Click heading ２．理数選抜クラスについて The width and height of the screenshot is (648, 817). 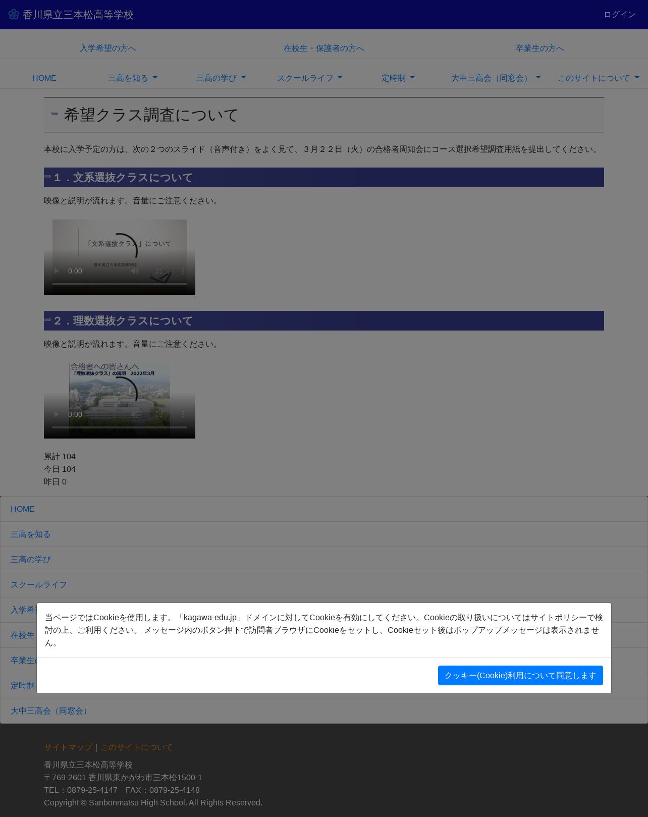[x=123, y=321]
